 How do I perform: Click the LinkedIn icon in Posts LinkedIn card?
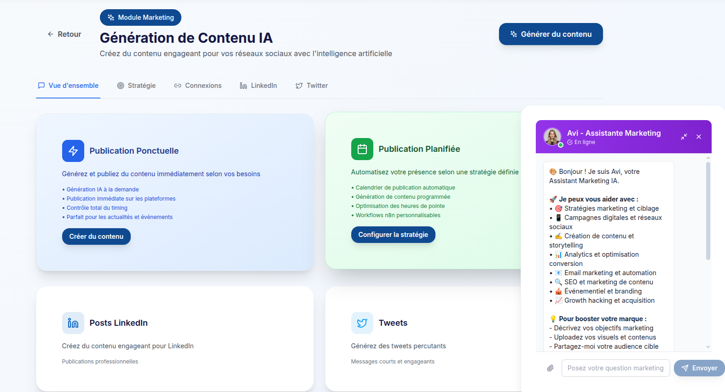pos(73,323)
